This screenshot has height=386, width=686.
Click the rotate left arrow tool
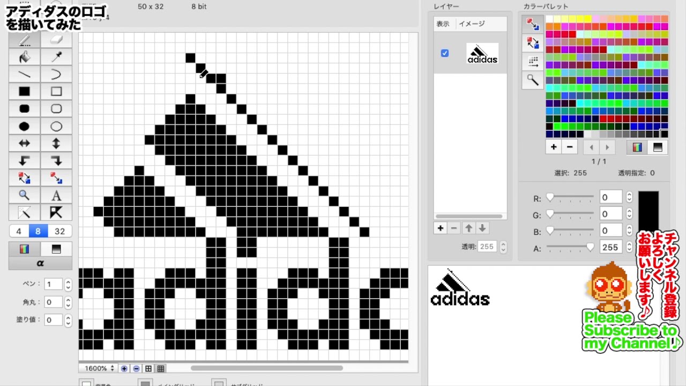24,161
